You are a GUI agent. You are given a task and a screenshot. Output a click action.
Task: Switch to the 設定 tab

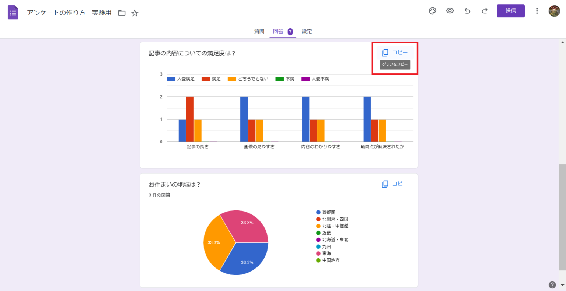pos(307,32)
